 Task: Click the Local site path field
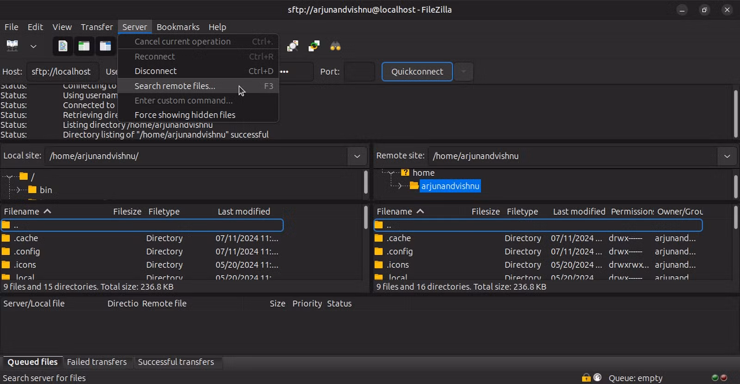pos(196,156)
